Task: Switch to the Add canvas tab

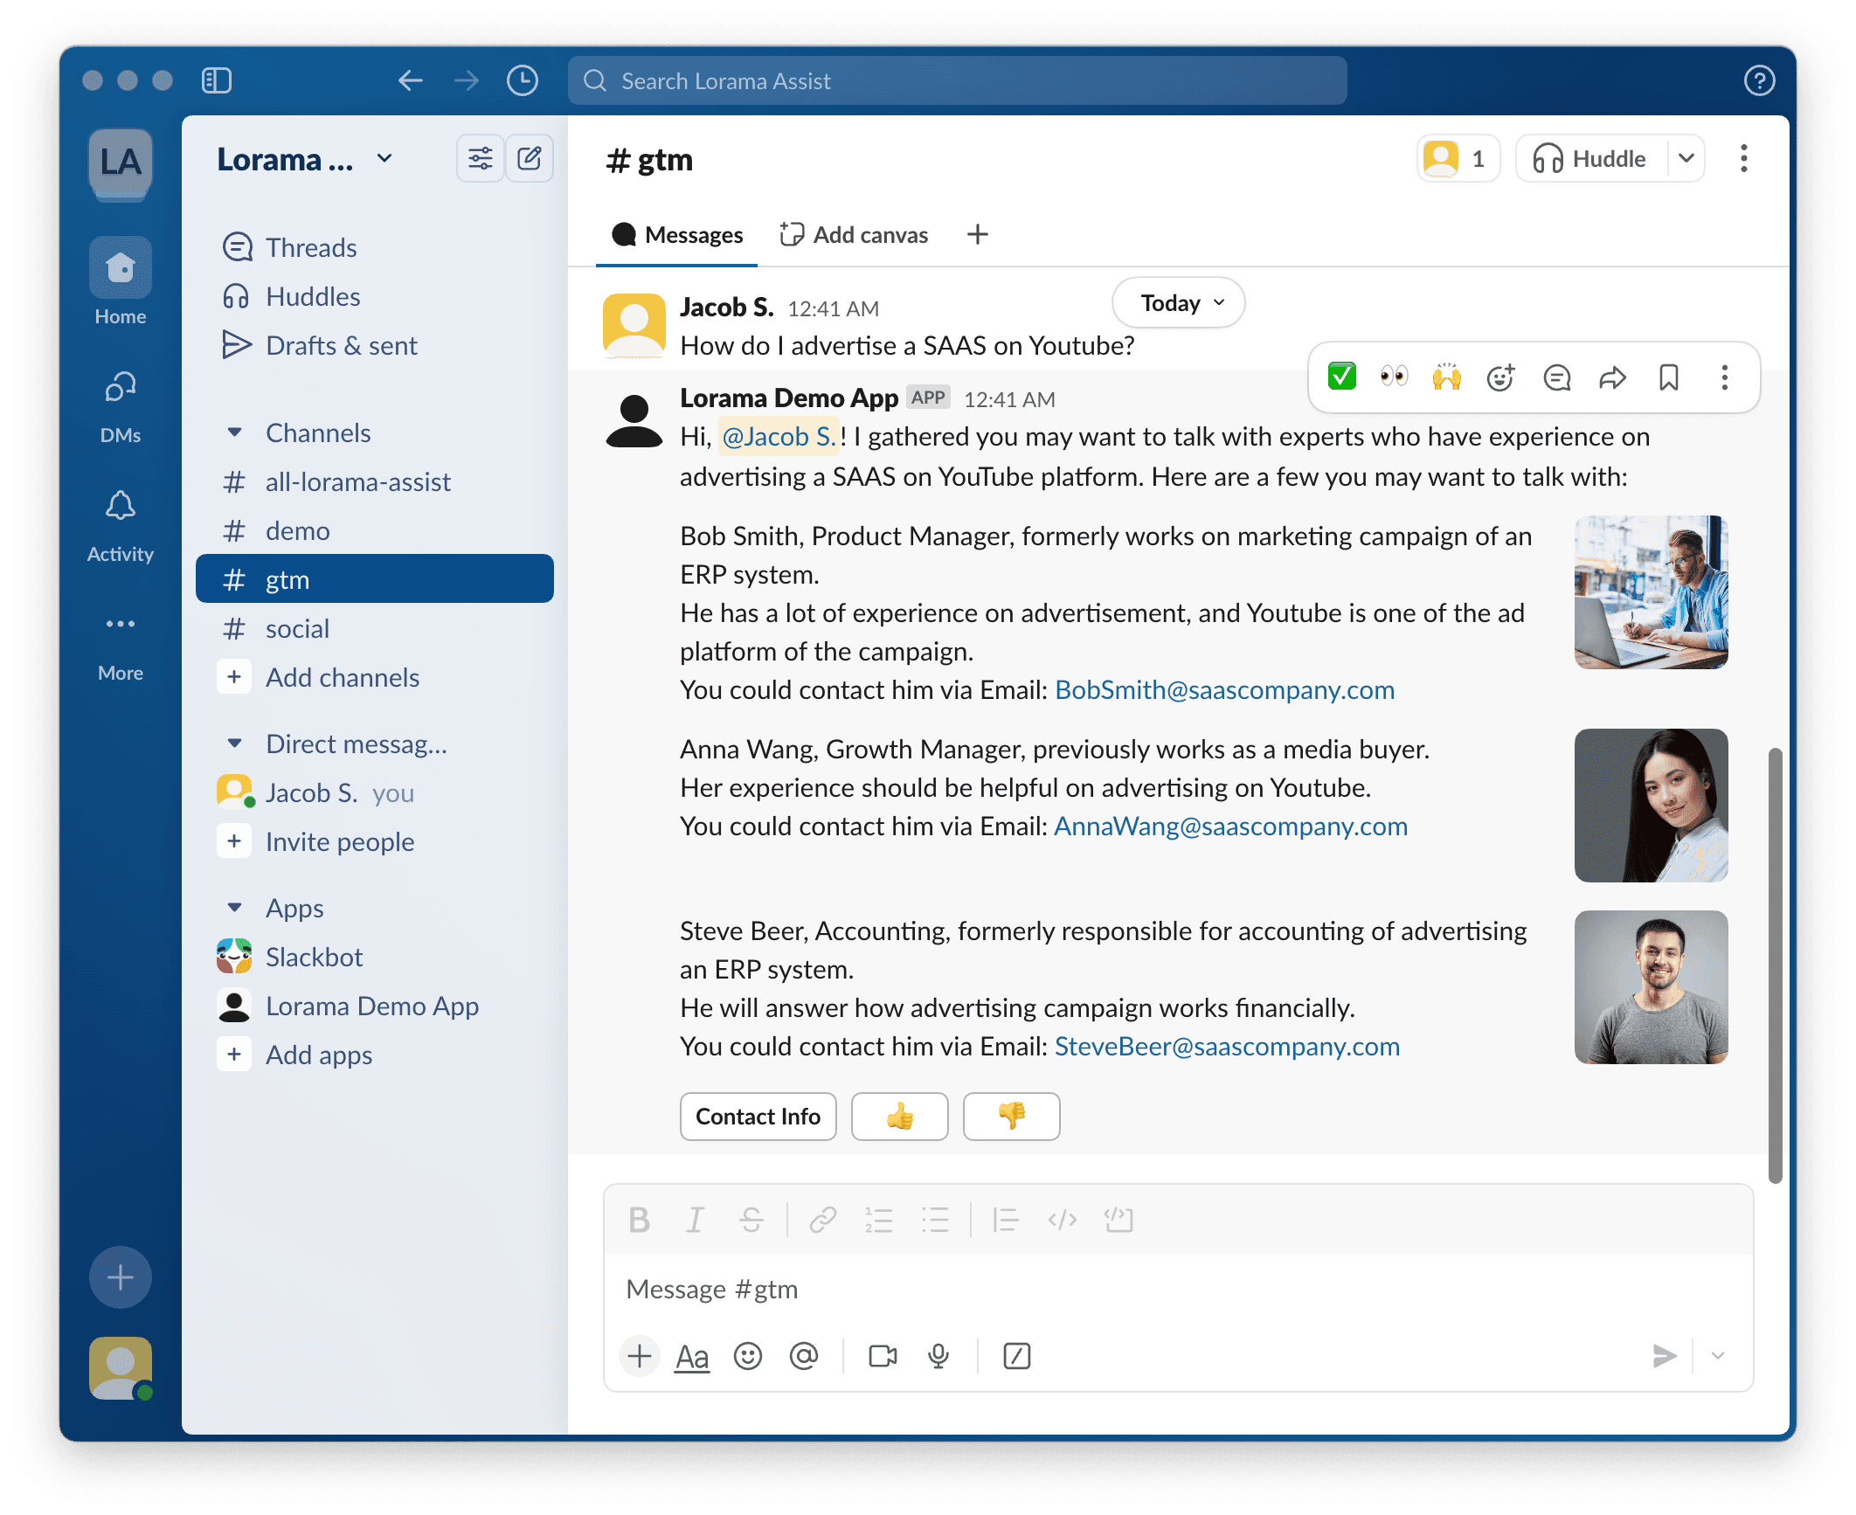Action: 854,235
